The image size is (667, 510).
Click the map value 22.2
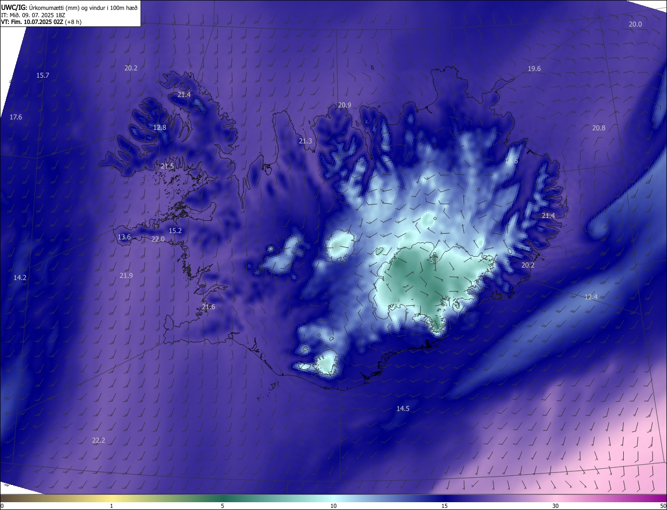coord(98,441)
